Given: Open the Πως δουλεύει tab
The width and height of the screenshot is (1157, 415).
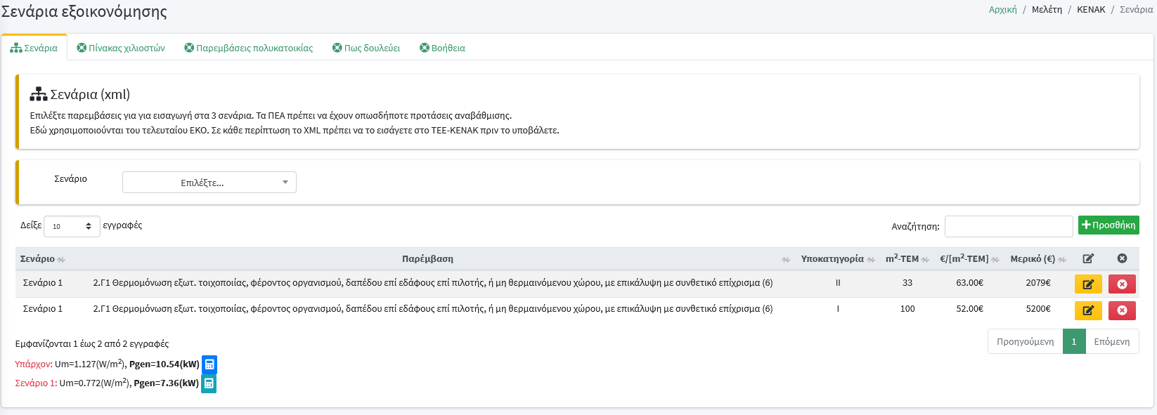Looking at the screenshot, I should [366, 48].
